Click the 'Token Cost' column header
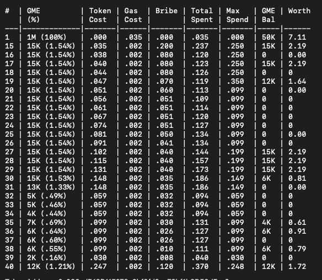Viewport: 322px width, 280px height. 100,15
